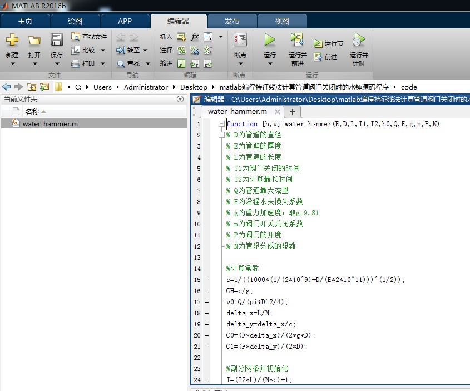Collapse the function fold marker on line 1
The image size is (470, 391).
click(221, 123)
